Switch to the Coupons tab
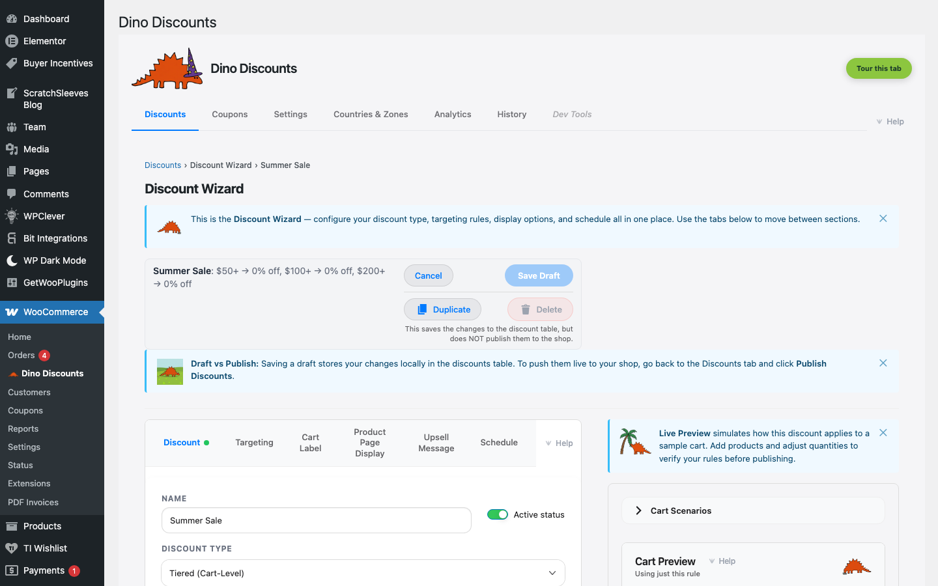This screenshot has width=938, height=586. tap(230, 115)
